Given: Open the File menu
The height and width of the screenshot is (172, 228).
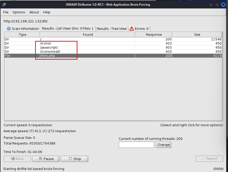Looking at the screenshot, I should pos(6,12).
